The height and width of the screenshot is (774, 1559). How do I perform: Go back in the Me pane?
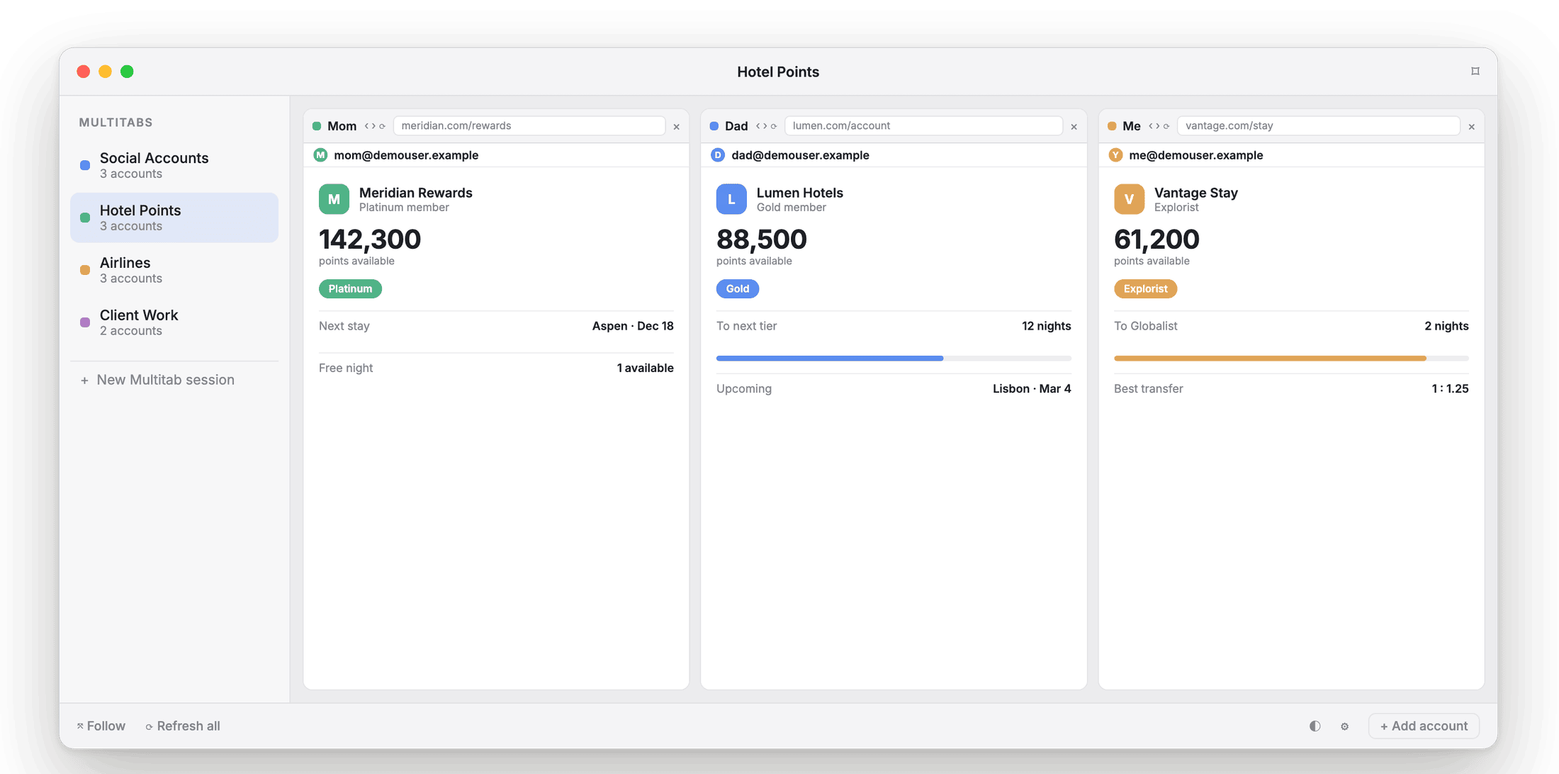[1150, 126]
